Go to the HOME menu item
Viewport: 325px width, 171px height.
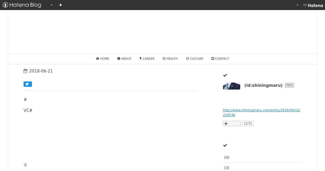pyautogui.click(x=102, y=59)
